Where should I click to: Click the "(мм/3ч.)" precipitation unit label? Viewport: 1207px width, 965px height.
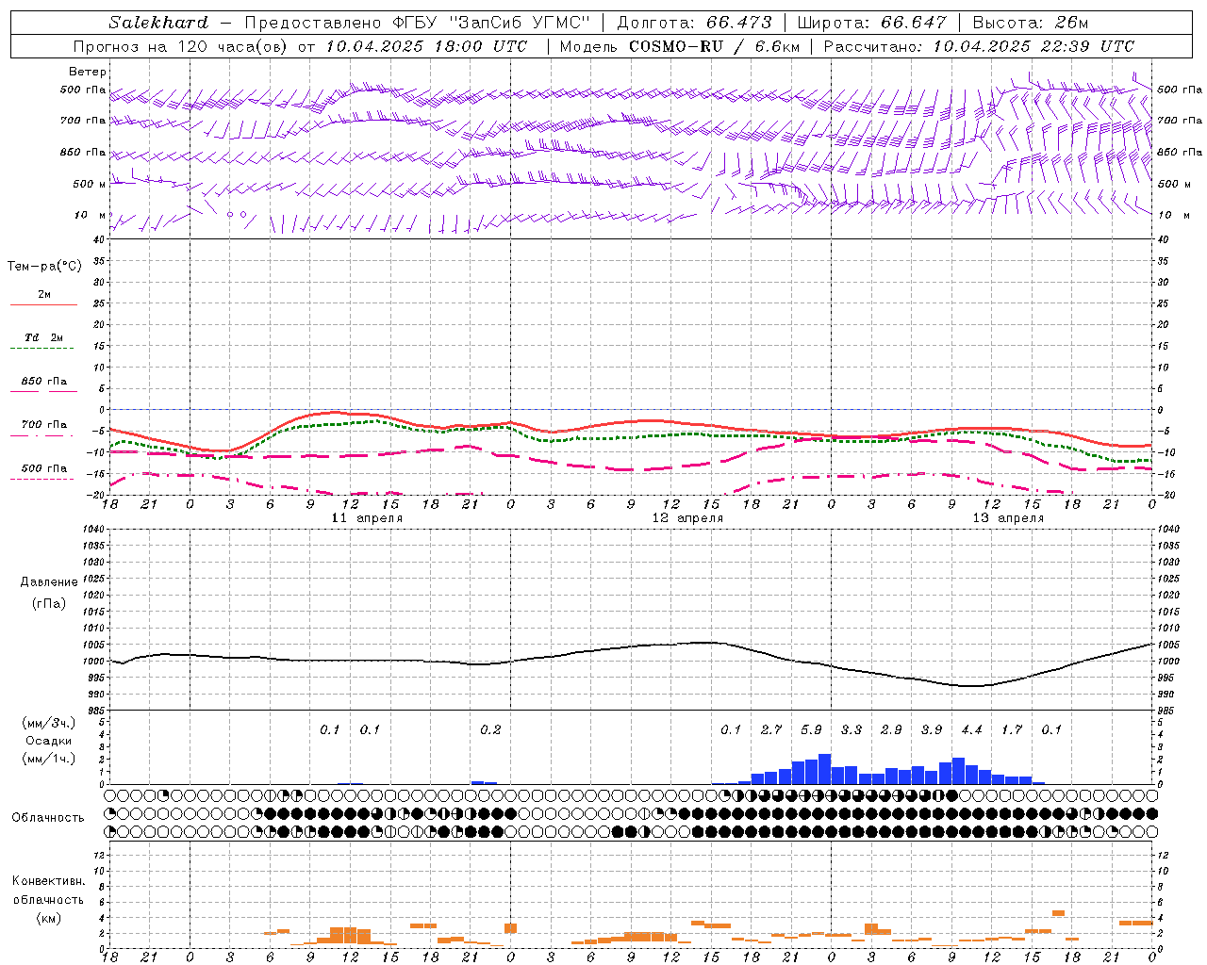[48, 723]
